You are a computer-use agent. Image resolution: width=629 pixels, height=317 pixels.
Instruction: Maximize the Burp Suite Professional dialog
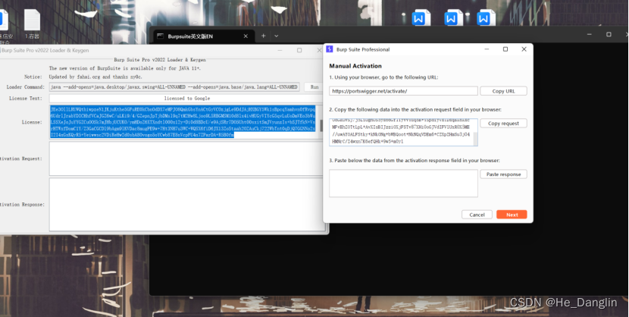click(x=505, y=49)
